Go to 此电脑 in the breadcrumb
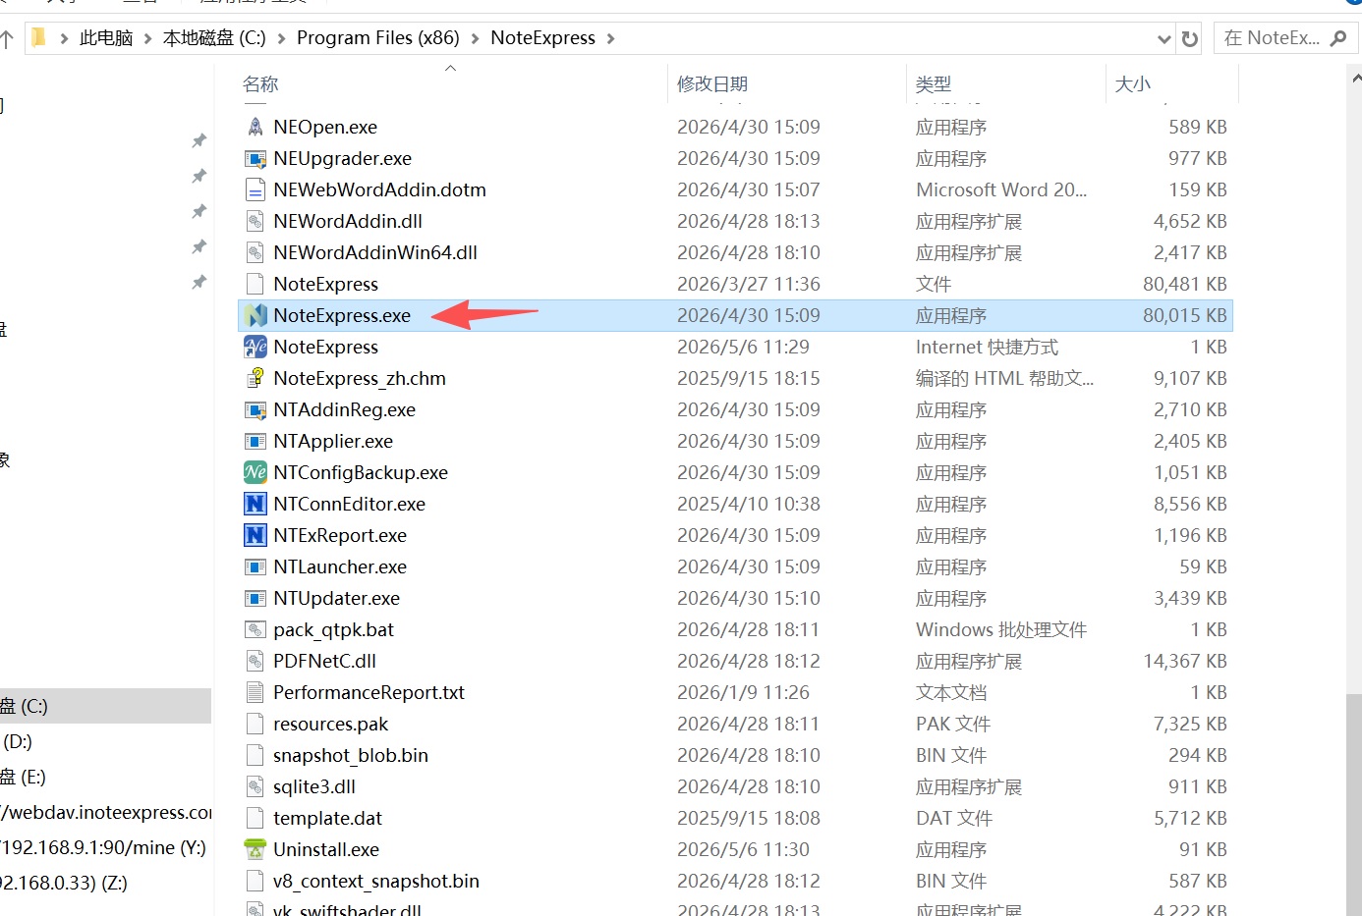1362x916 pixels. click(106, 38)
